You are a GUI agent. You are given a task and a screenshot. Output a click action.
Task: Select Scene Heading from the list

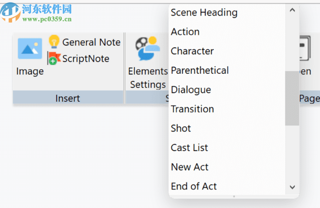[x=204, y=12]
